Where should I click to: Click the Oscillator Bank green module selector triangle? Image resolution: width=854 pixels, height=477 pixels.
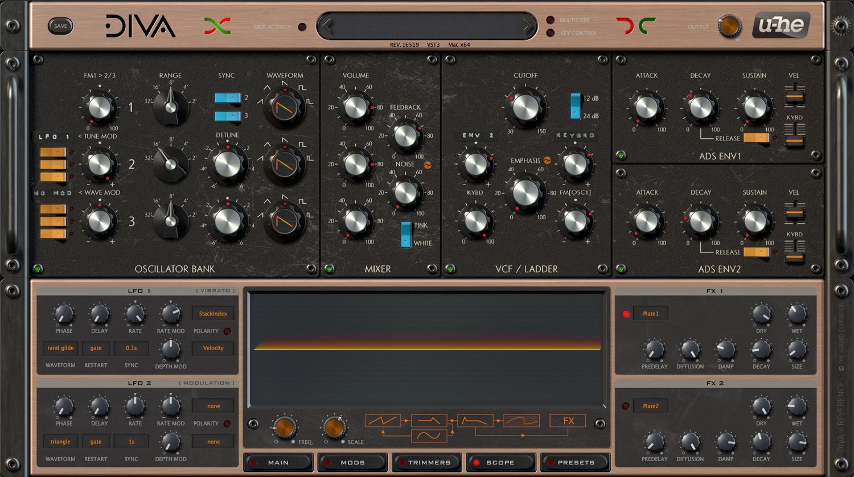coord(38,268)
